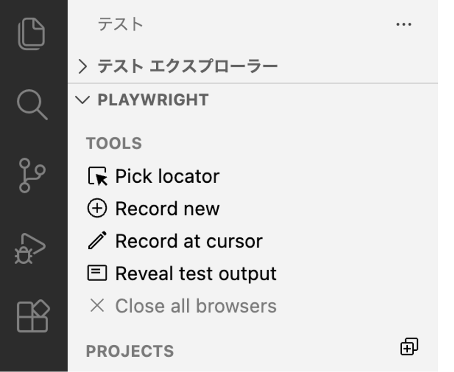Open the Source Control view

[x=32, y=175]
